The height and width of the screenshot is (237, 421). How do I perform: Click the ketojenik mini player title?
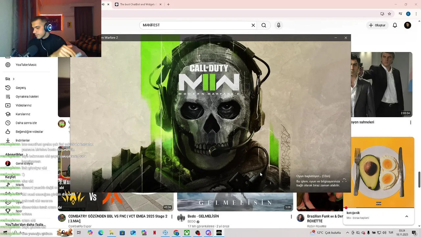pyautogui.click(x=353, y=213)
